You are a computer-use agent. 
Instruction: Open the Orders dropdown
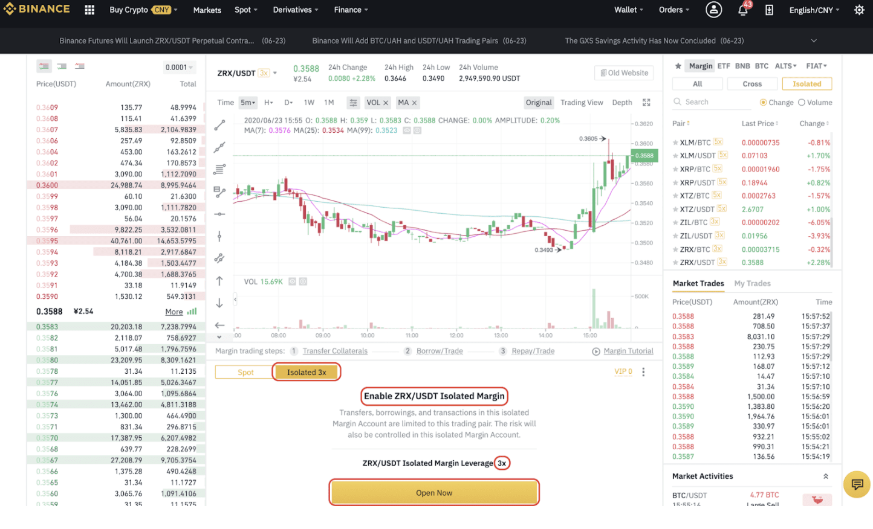tap(674, 10)
